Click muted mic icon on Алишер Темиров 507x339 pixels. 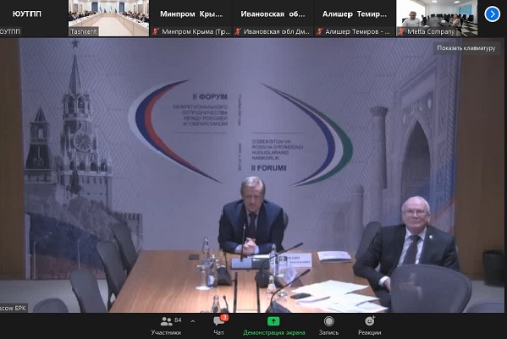(x=319, y=31)
